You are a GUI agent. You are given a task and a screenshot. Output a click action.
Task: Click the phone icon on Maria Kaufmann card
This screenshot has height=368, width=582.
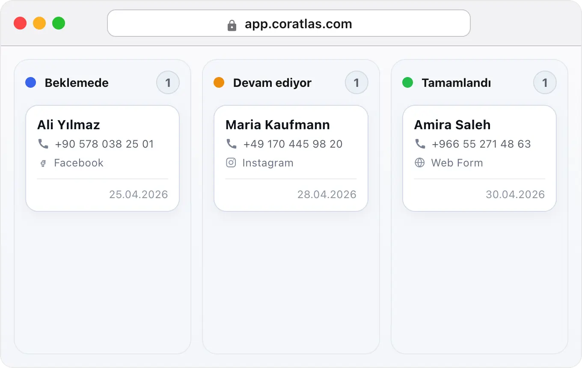232,144
